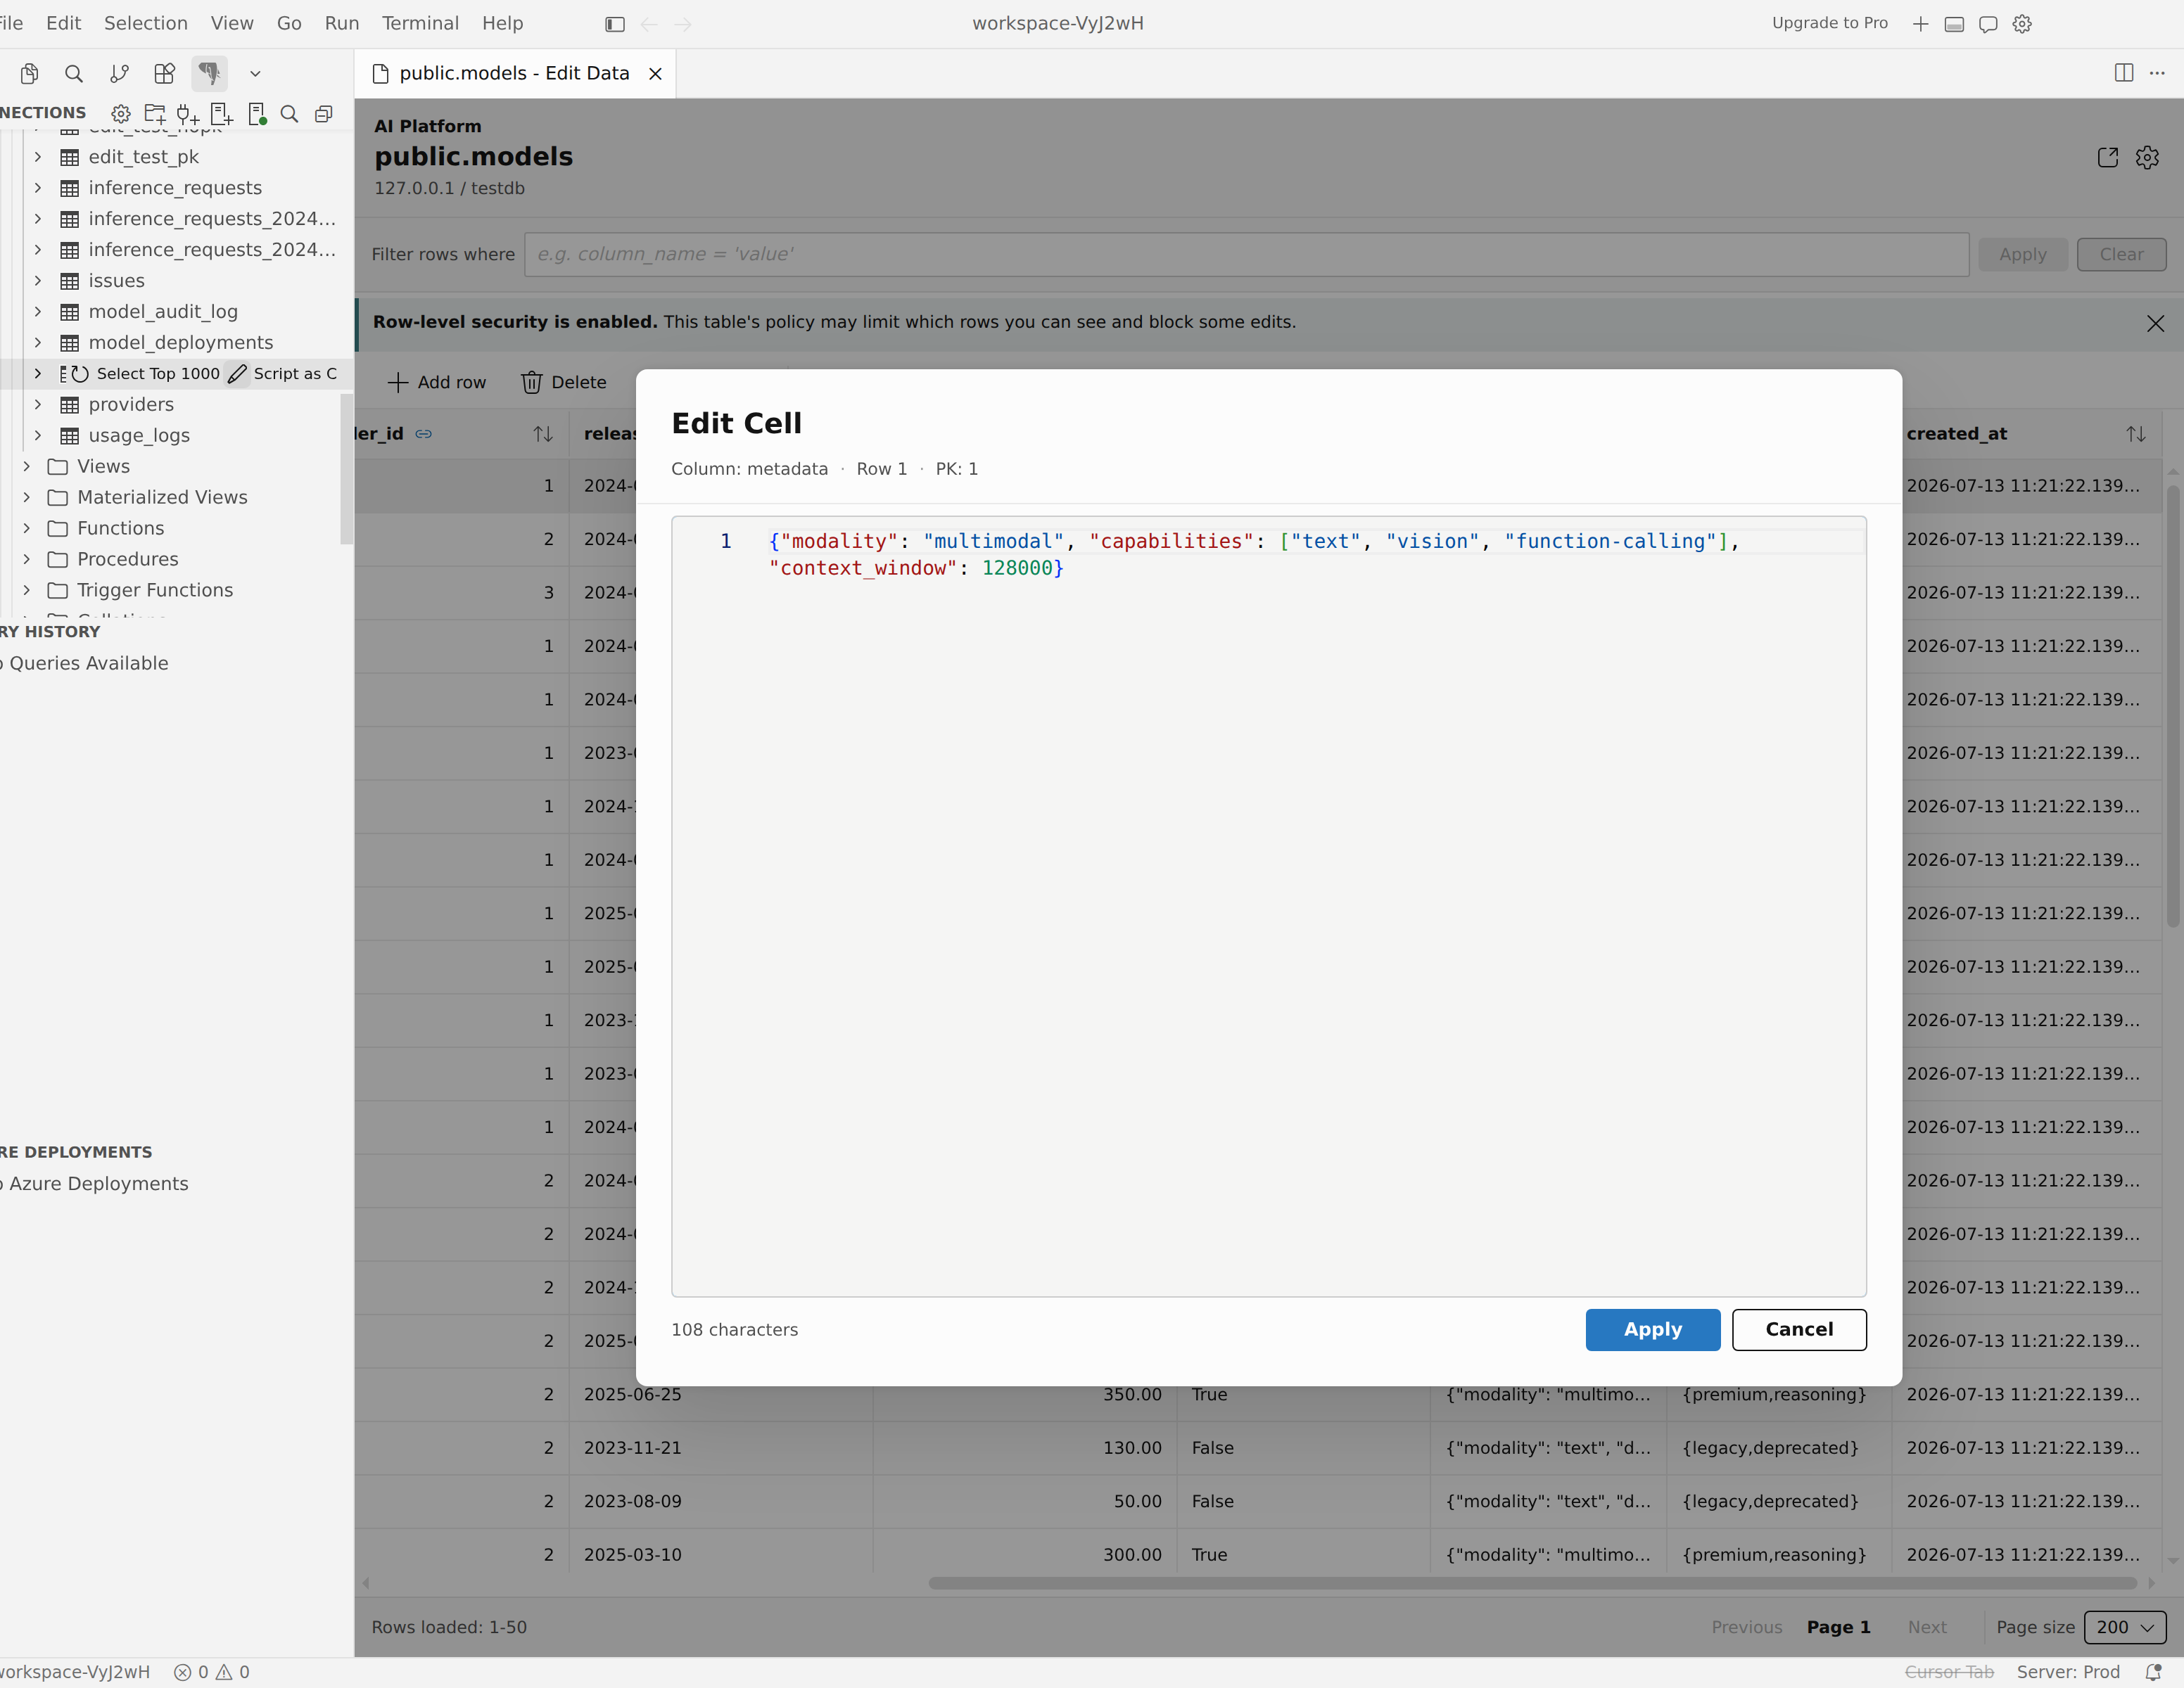
Task: Expand the edit_test_pk table node
Action: point(38,157)
